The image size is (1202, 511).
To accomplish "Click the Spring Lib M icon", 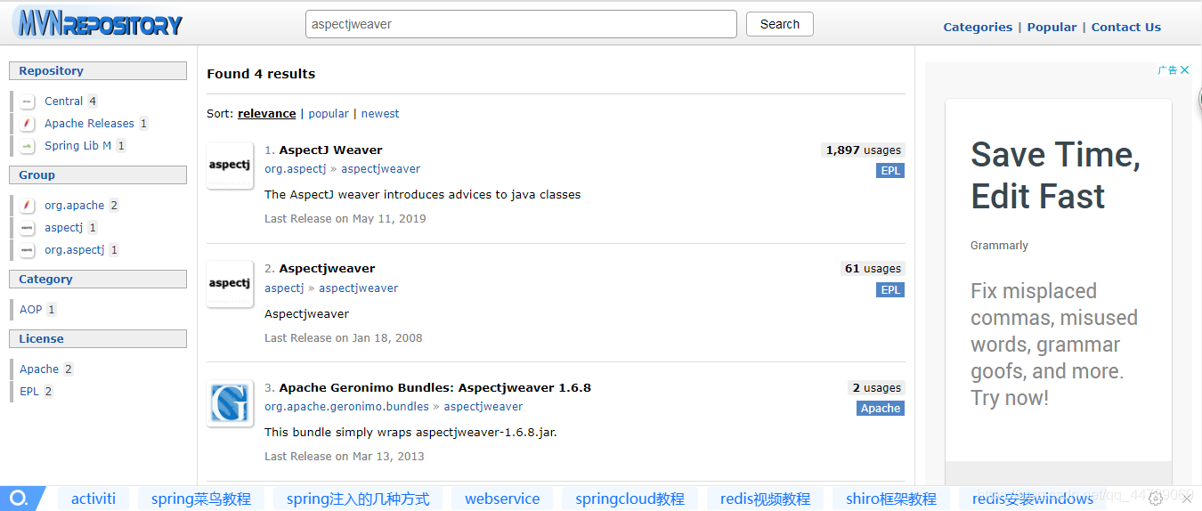I will point(28,146).
